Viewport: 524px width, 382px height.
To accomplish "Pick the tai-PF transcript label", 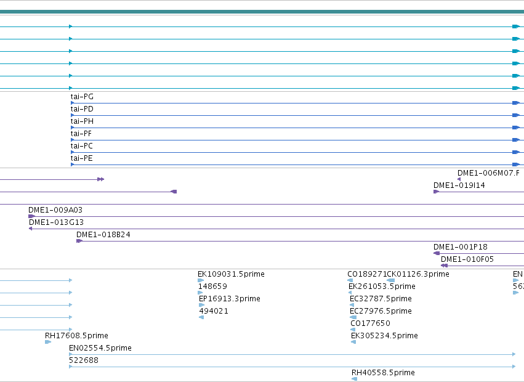I will click(x=81, y=134).
